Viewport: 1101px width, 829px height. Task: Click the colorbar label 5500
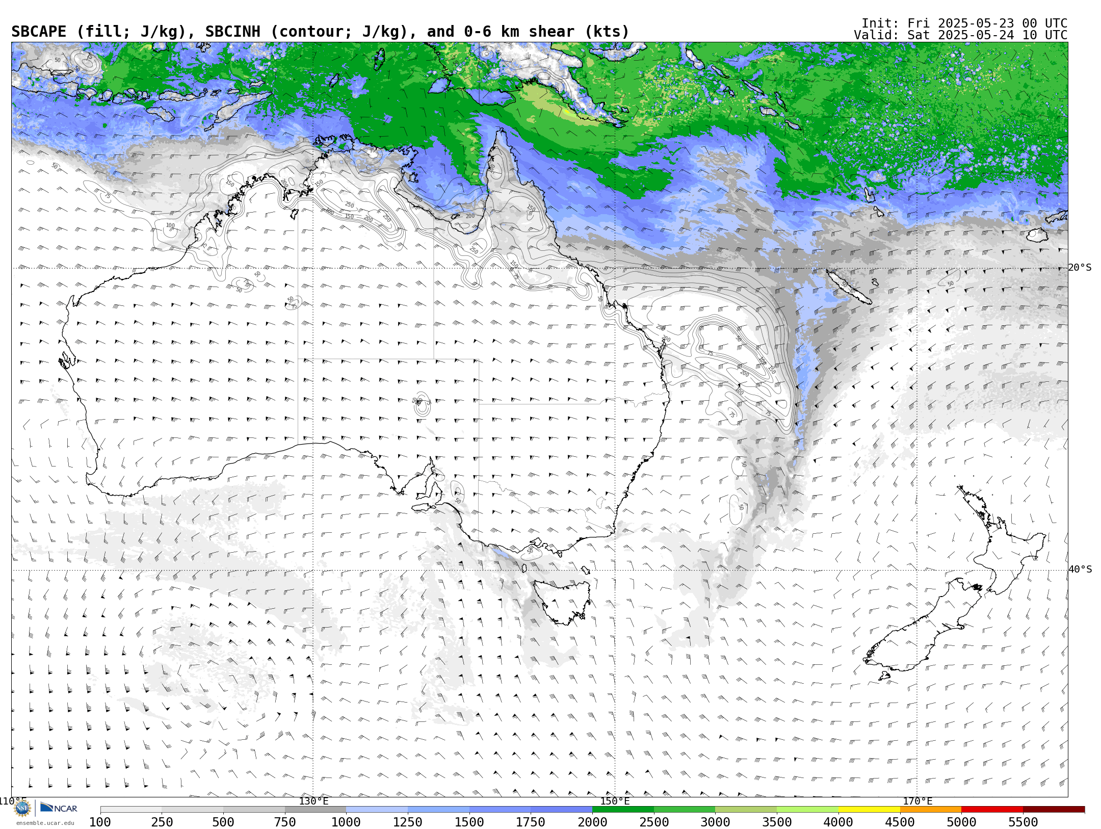1023,822
